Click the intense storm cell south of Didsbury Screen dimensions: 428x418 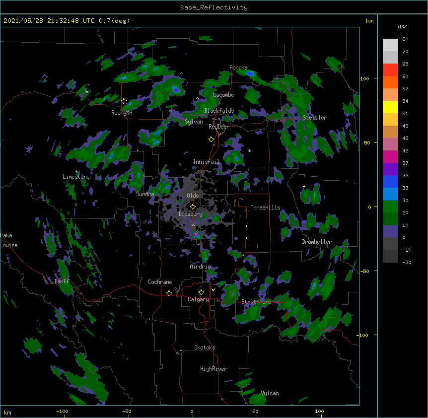[196, 234]
